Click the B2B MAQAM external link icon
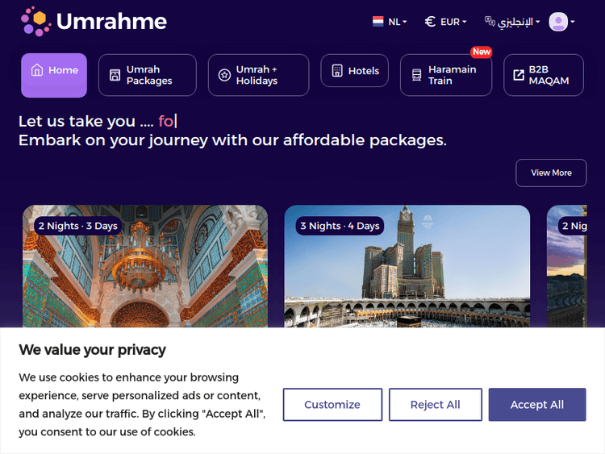 point(518,75)
